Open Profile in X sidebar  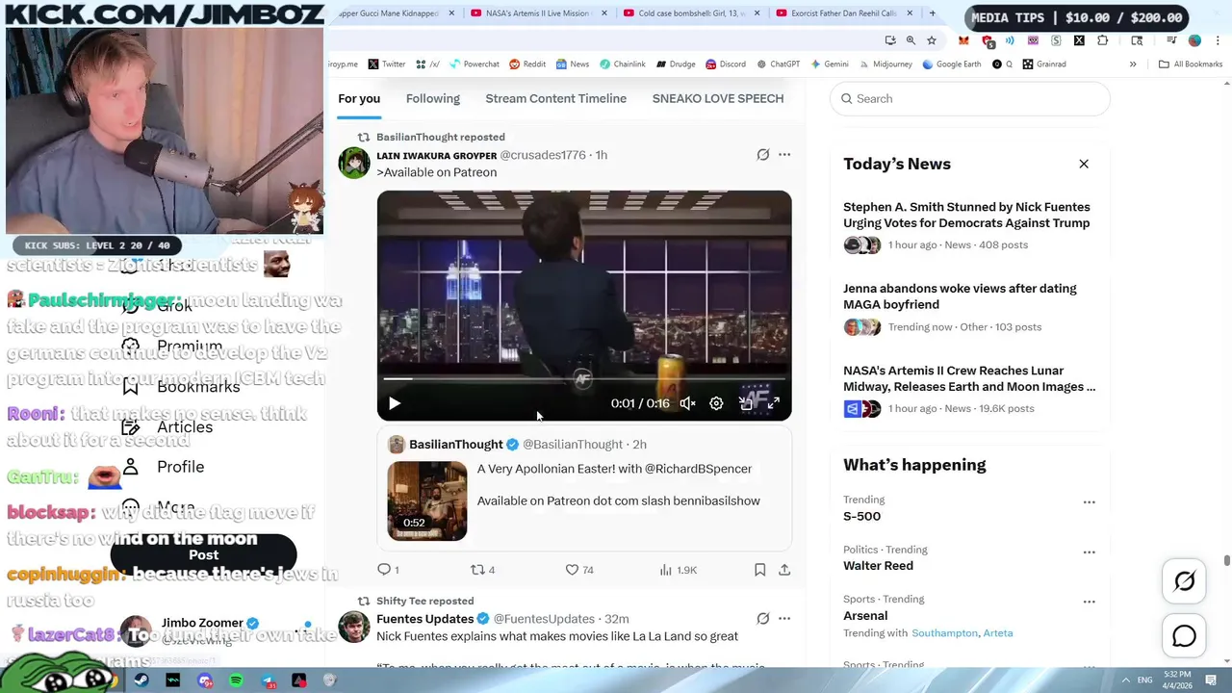(x=164, y=467)
